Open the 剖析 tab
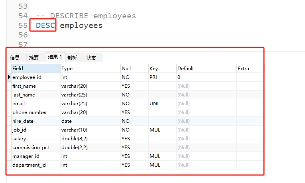This screenshot has height=183, width=305. point(72,57)
